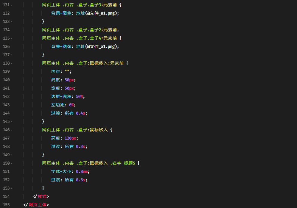This screenshot has width=297, height=208.
Task: Click the 高度 property on line 140
Action: (55, 80)
